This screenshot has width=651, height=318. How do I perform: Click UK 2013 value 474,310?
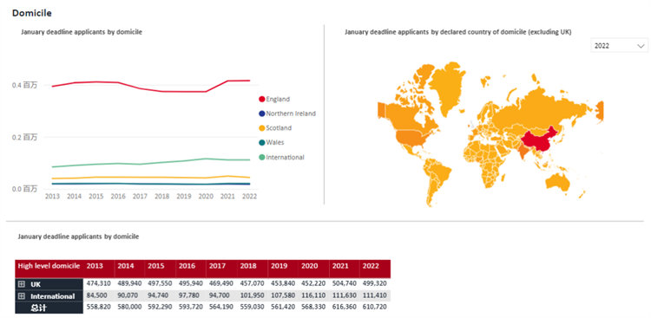coord(98,284)
